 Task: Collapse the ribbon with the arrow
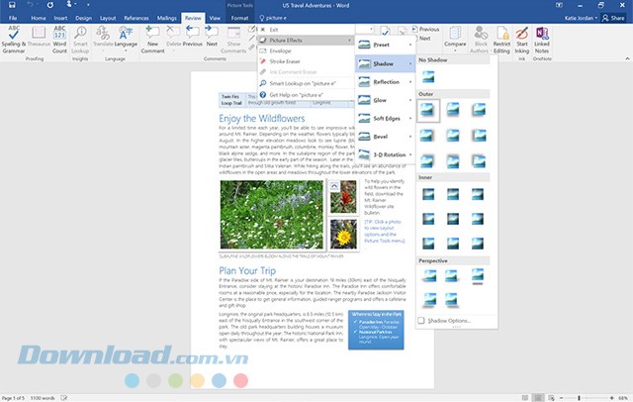click(x=627, y=59)
